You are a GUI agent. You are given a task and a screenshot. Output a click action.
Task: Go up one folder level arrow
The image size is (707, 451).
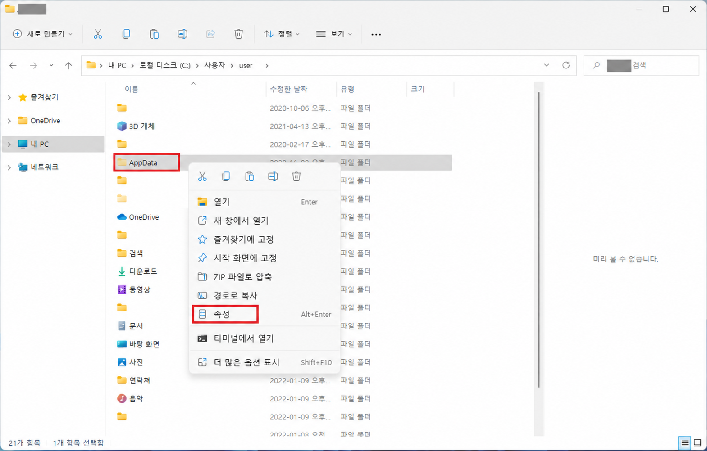[68, 66]
